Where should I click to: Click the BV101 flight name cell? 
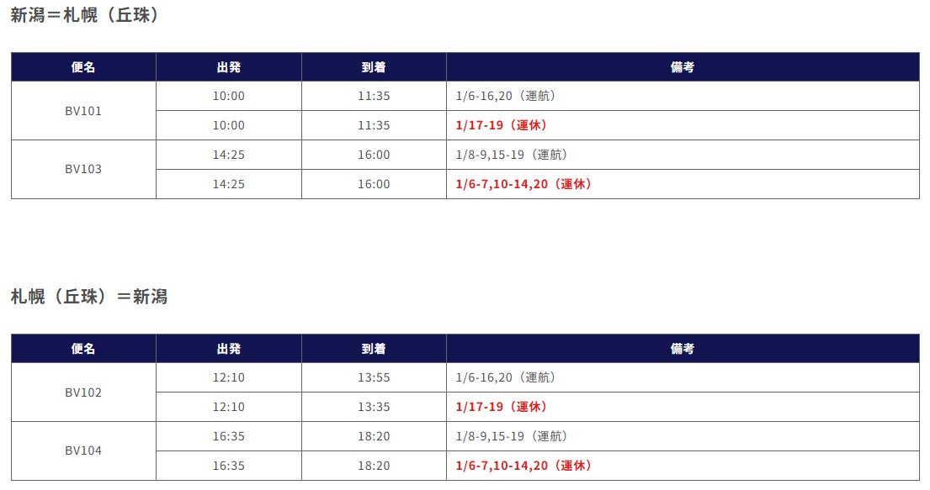(x=83, y=111)
